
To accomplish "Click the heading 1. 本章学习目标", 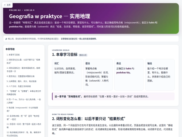I will tap(65, 54).
